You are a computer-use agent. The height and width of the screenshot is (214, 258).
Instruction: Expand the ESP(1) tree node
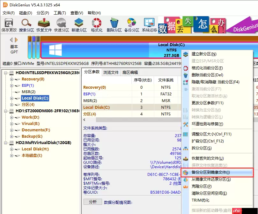[x=11, y=86]
